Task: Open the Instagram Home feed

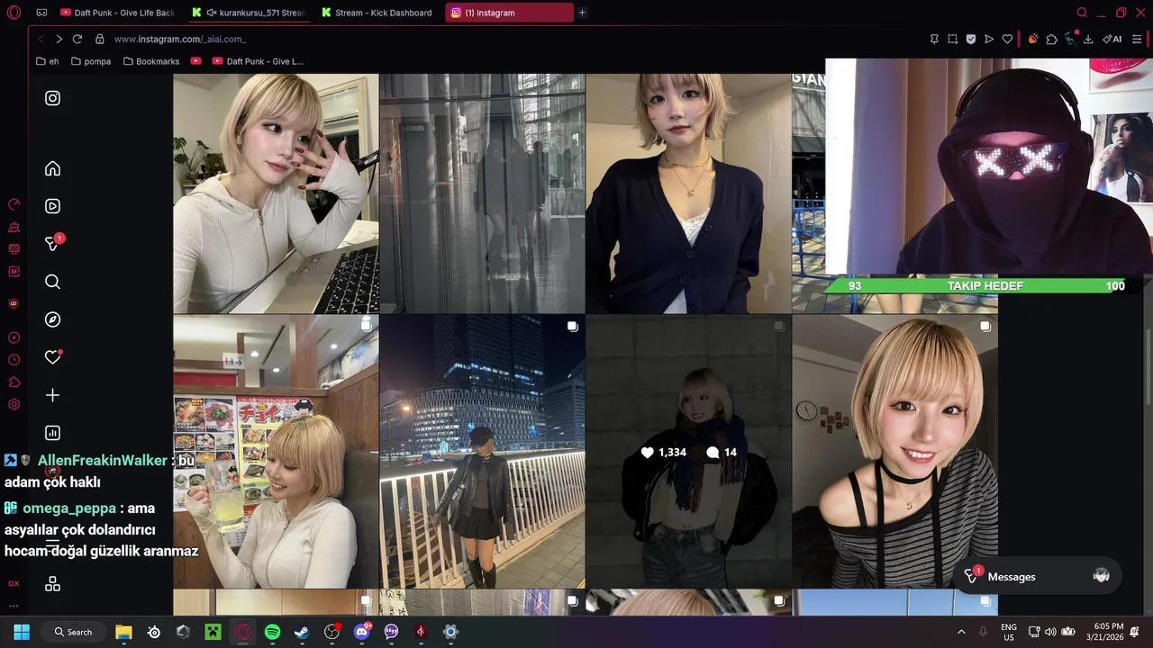Action: coord(52,168)
